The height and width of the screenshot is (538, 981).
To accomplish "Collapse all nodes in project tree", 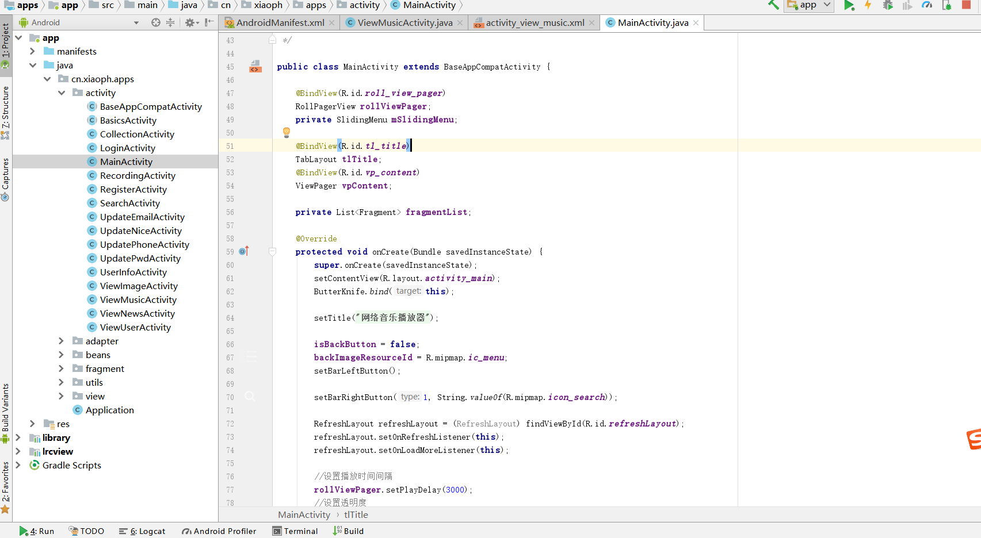I will 170,22.
